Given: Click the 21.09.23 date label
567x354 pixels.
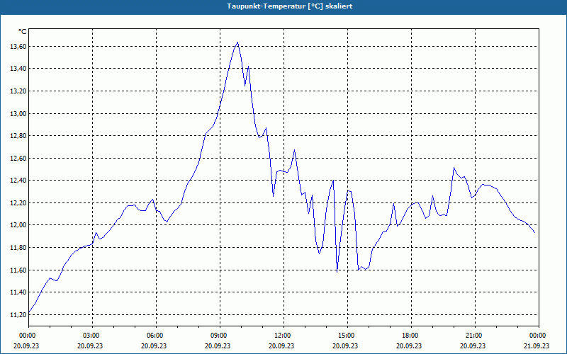Looking at the screenshot, I should click(x=537, y=346).
